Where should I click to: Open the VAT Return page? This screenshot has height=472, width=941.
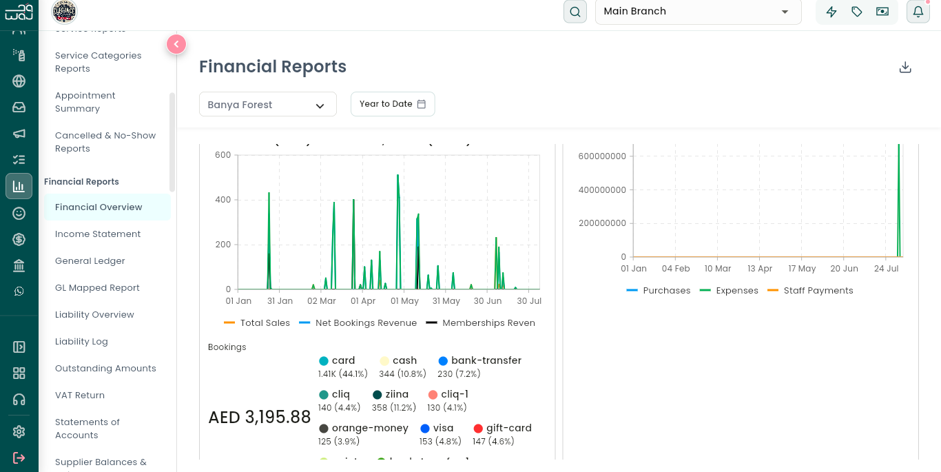click(x=80, y=396)
